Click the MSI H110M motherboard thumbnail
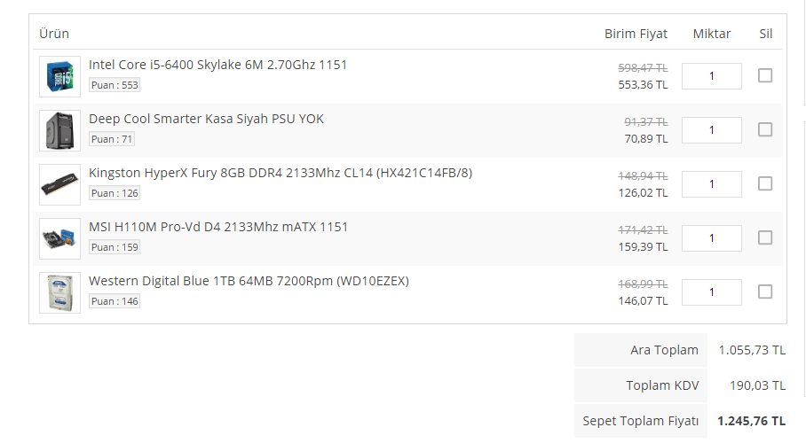806x443 pixels. pos(59,238)
